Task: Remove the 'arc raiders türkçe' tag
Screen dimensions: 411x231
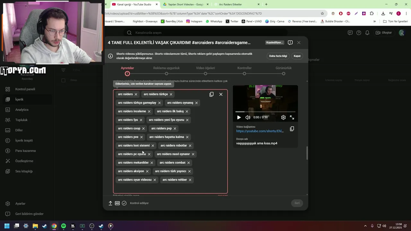Action: click(171, 94)
